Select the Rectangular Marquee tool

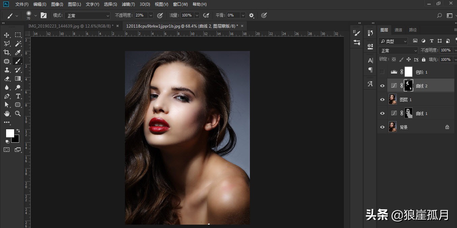[18, 35]
